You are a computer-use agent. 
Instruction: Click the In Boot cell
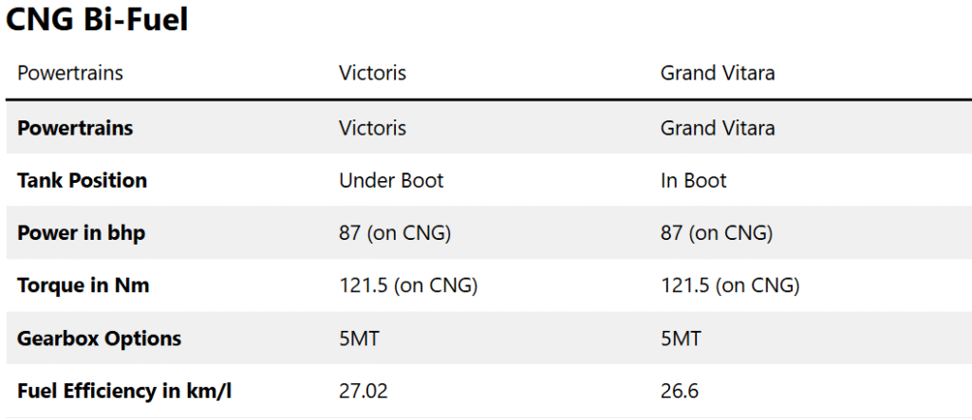(693, 181)
